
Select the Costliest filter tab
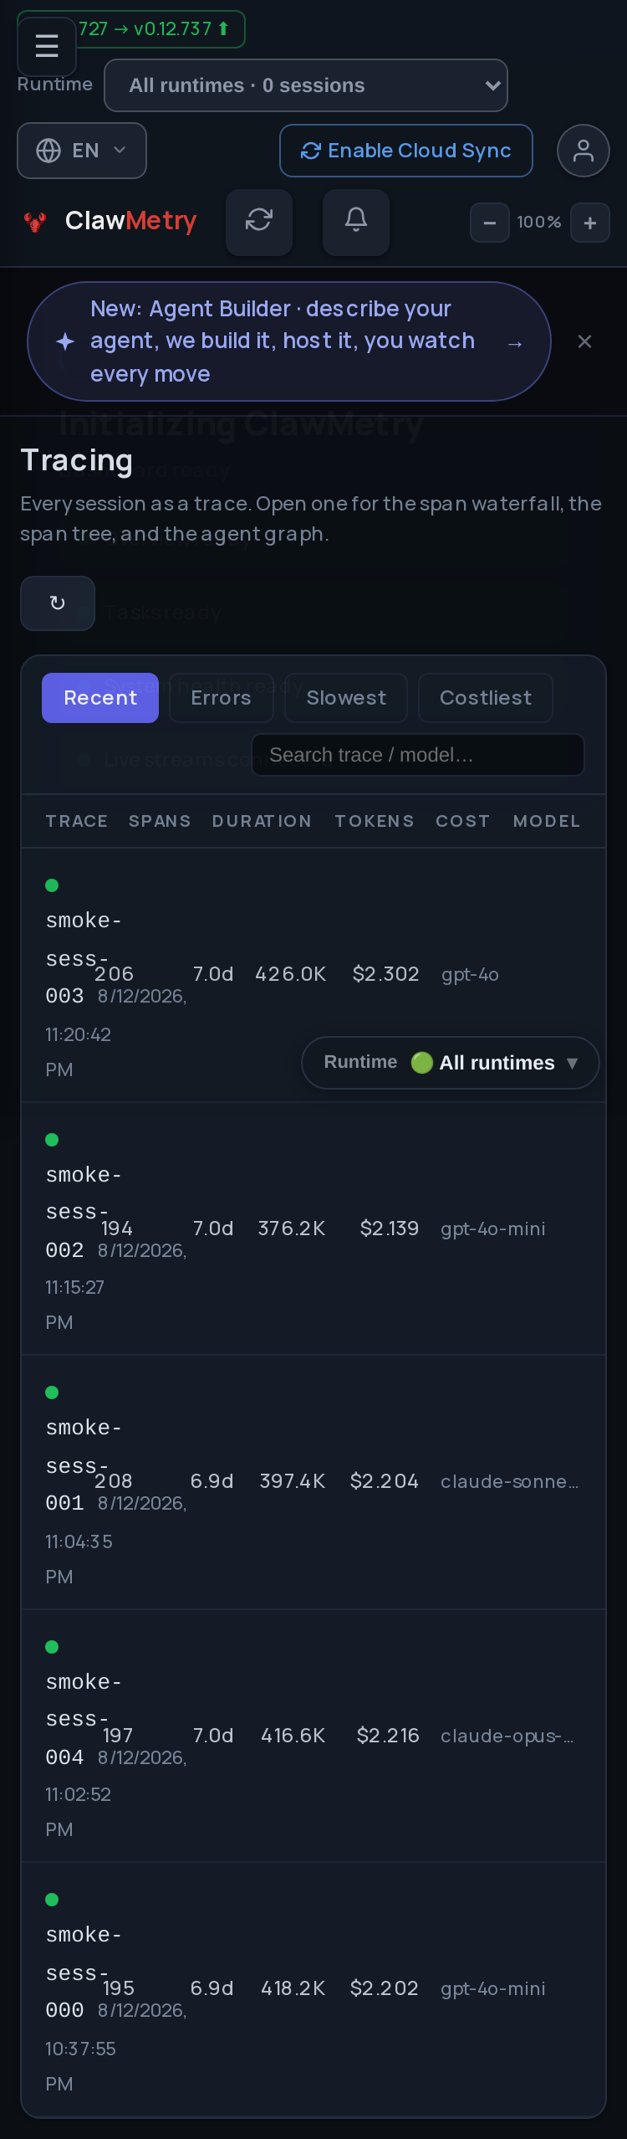click(x=486, y=698)
